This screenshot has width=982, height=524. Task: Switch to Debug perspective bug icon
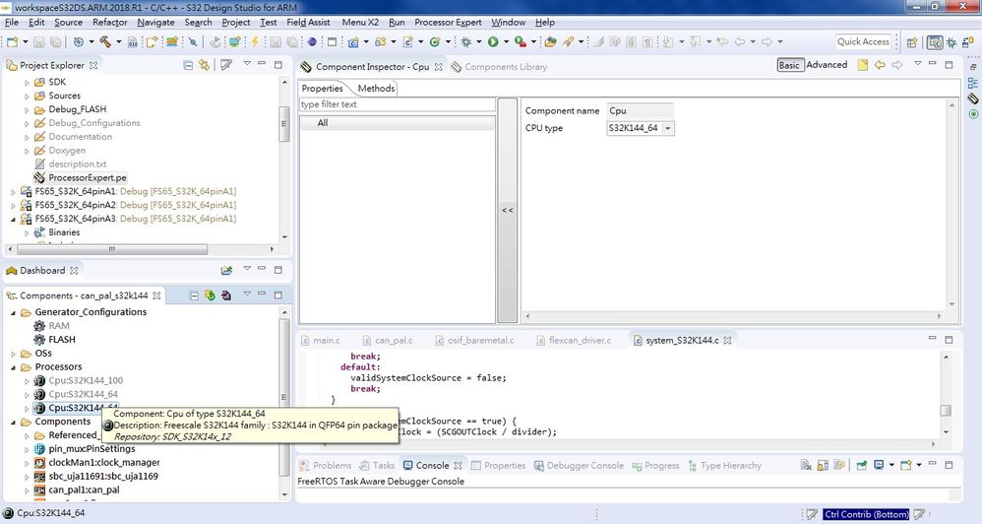point(951,42)
